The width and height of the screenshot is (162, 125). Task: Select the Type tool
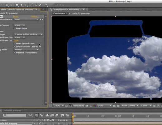point(26,5)
